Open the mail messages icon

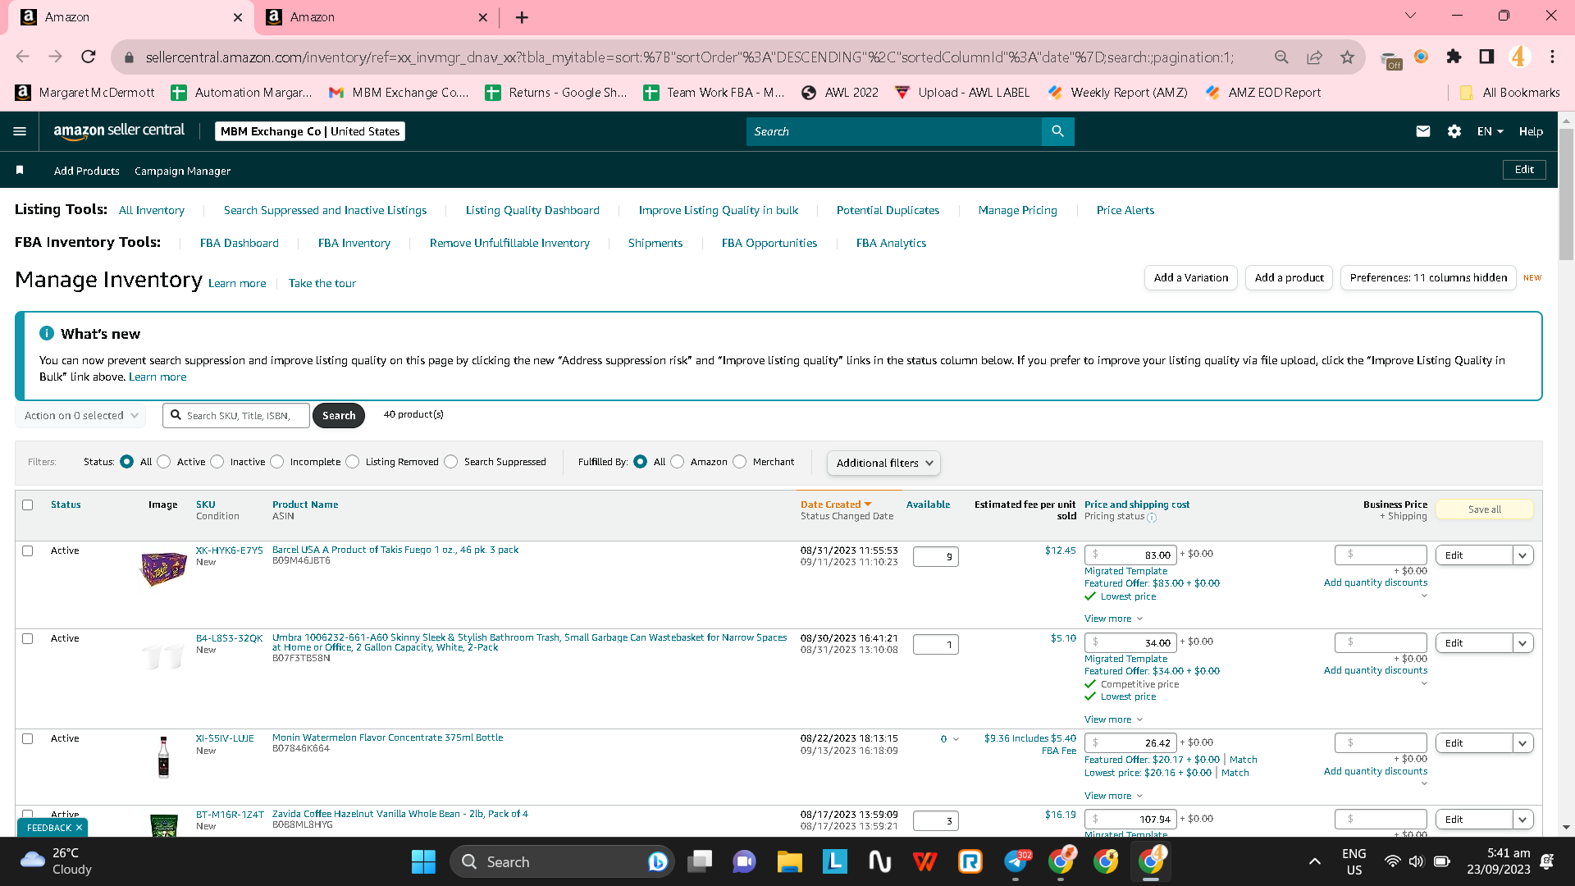pyautogui.click(x=1423, y=131)
